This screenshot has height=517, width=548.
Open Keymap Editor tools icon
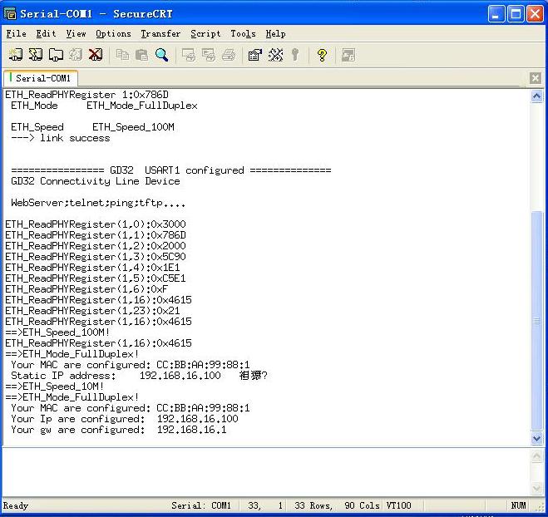(x=275, y=55)
